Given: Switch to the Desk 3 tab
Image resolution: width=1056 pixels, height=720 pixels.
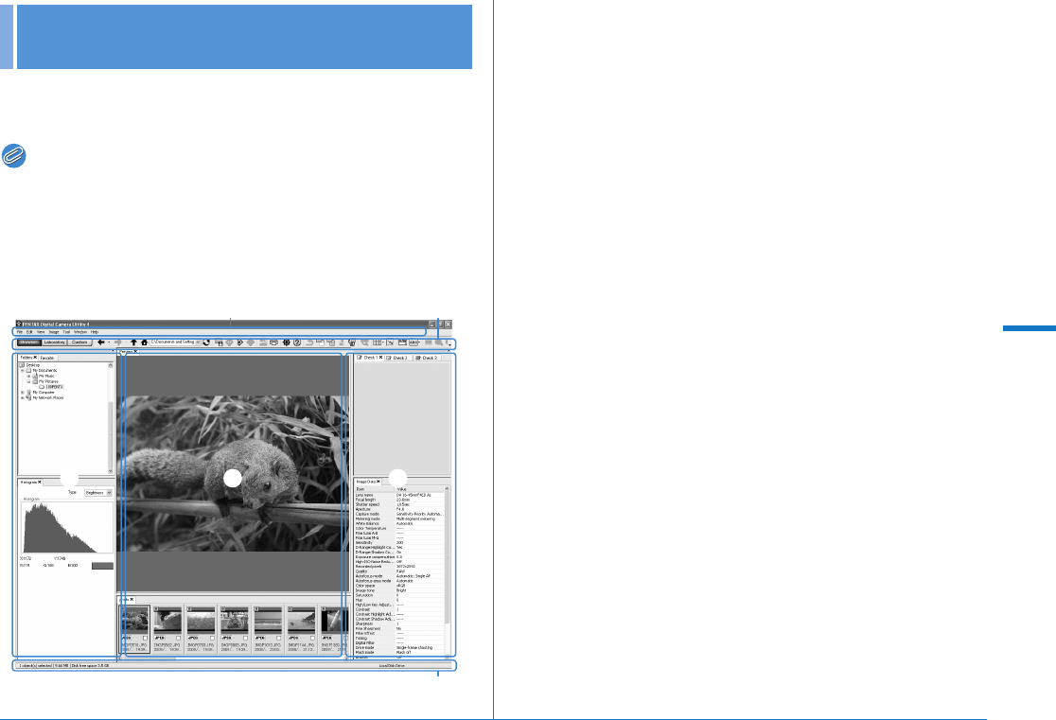Looking at the screenshot, I should click(427, 358).
